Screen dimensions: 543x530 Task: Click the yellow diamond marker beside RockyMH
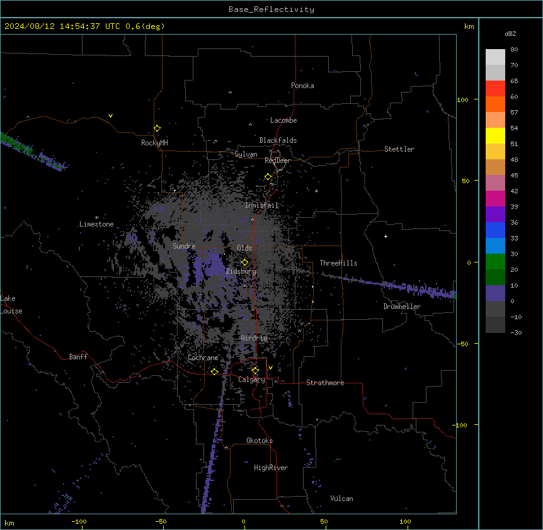[x=157, y=128]
